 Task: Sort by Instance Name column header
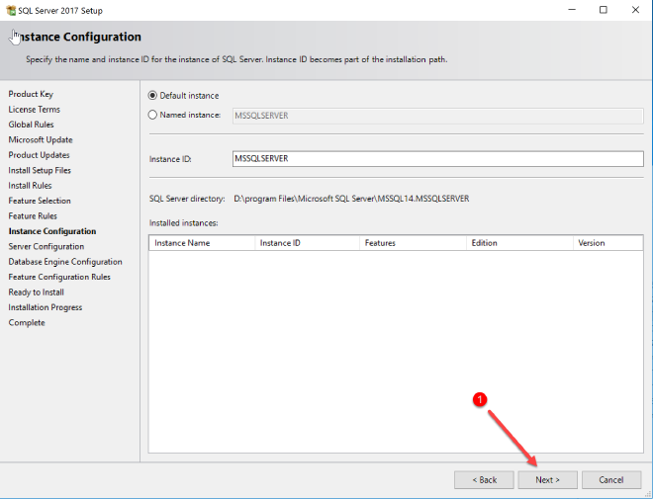point(201,242)
